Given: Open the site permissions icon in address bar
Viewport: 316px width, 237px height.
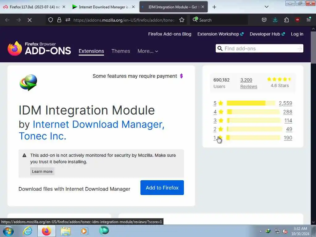Looking at the screenshot, I should [x=68, y=20].
